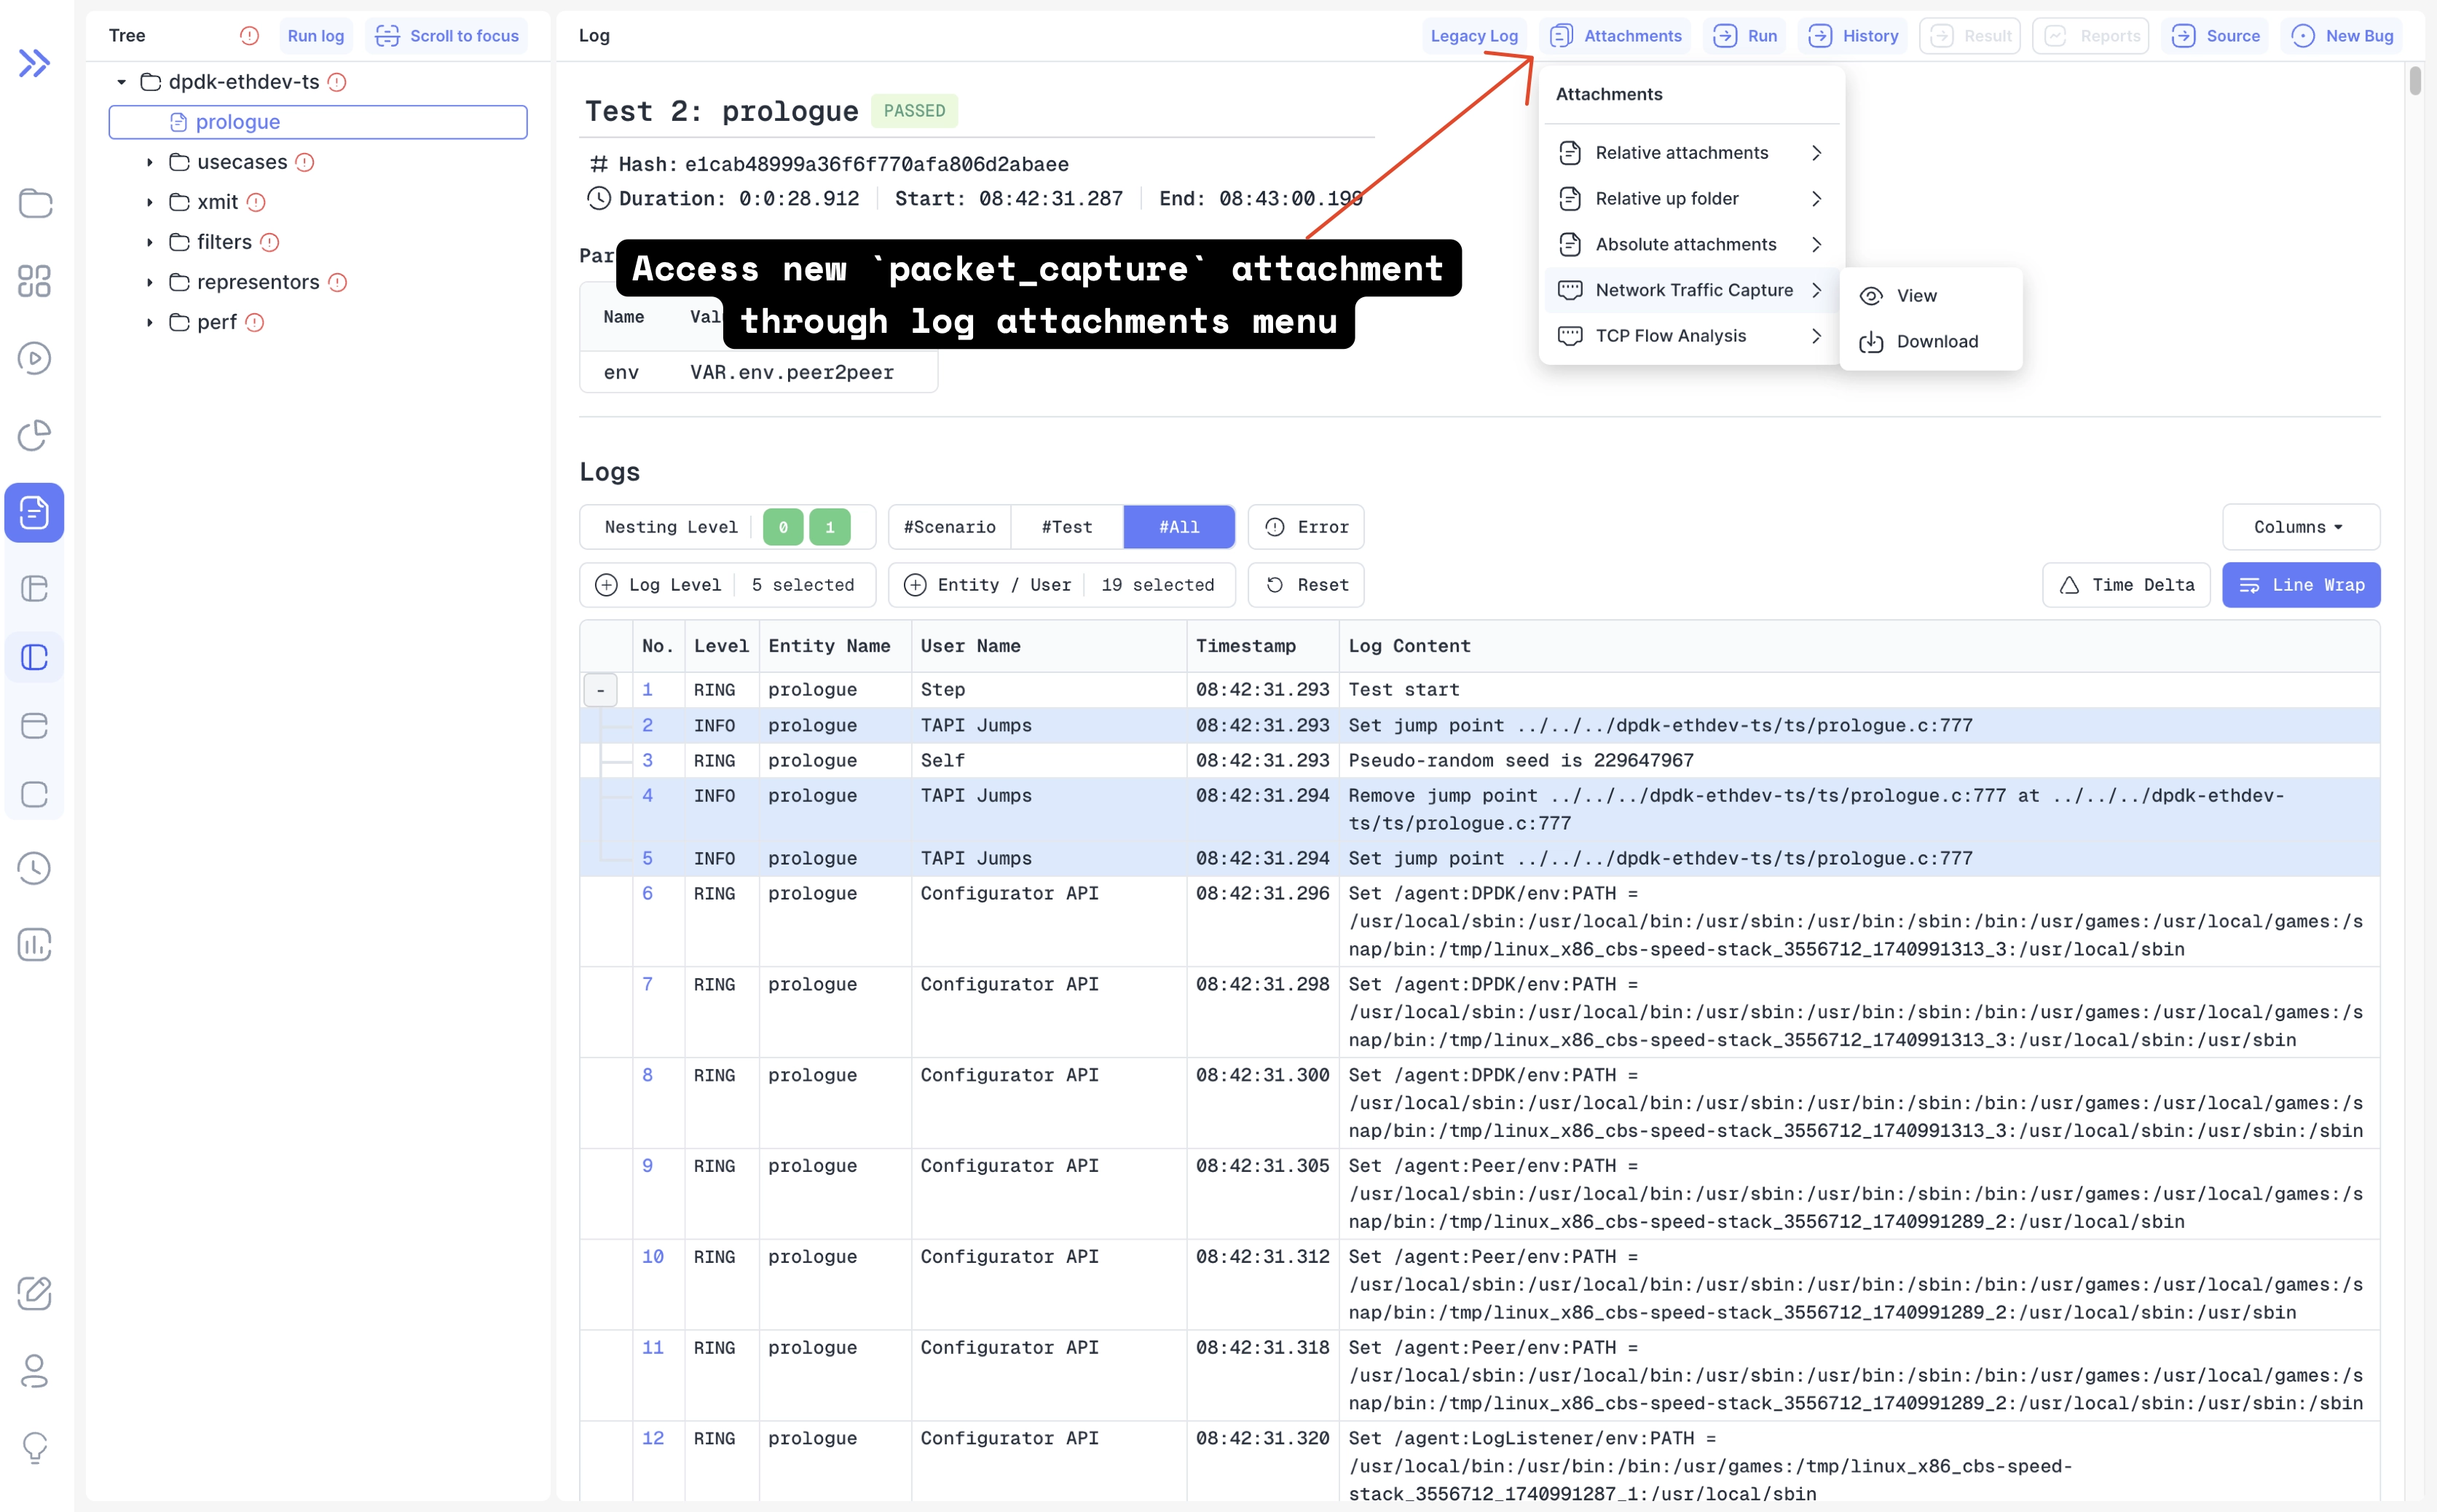2437x1512 pixels.
Task: Enable the Time Delta toggle
Action: pyautogui.click(x=2125, y=585)
